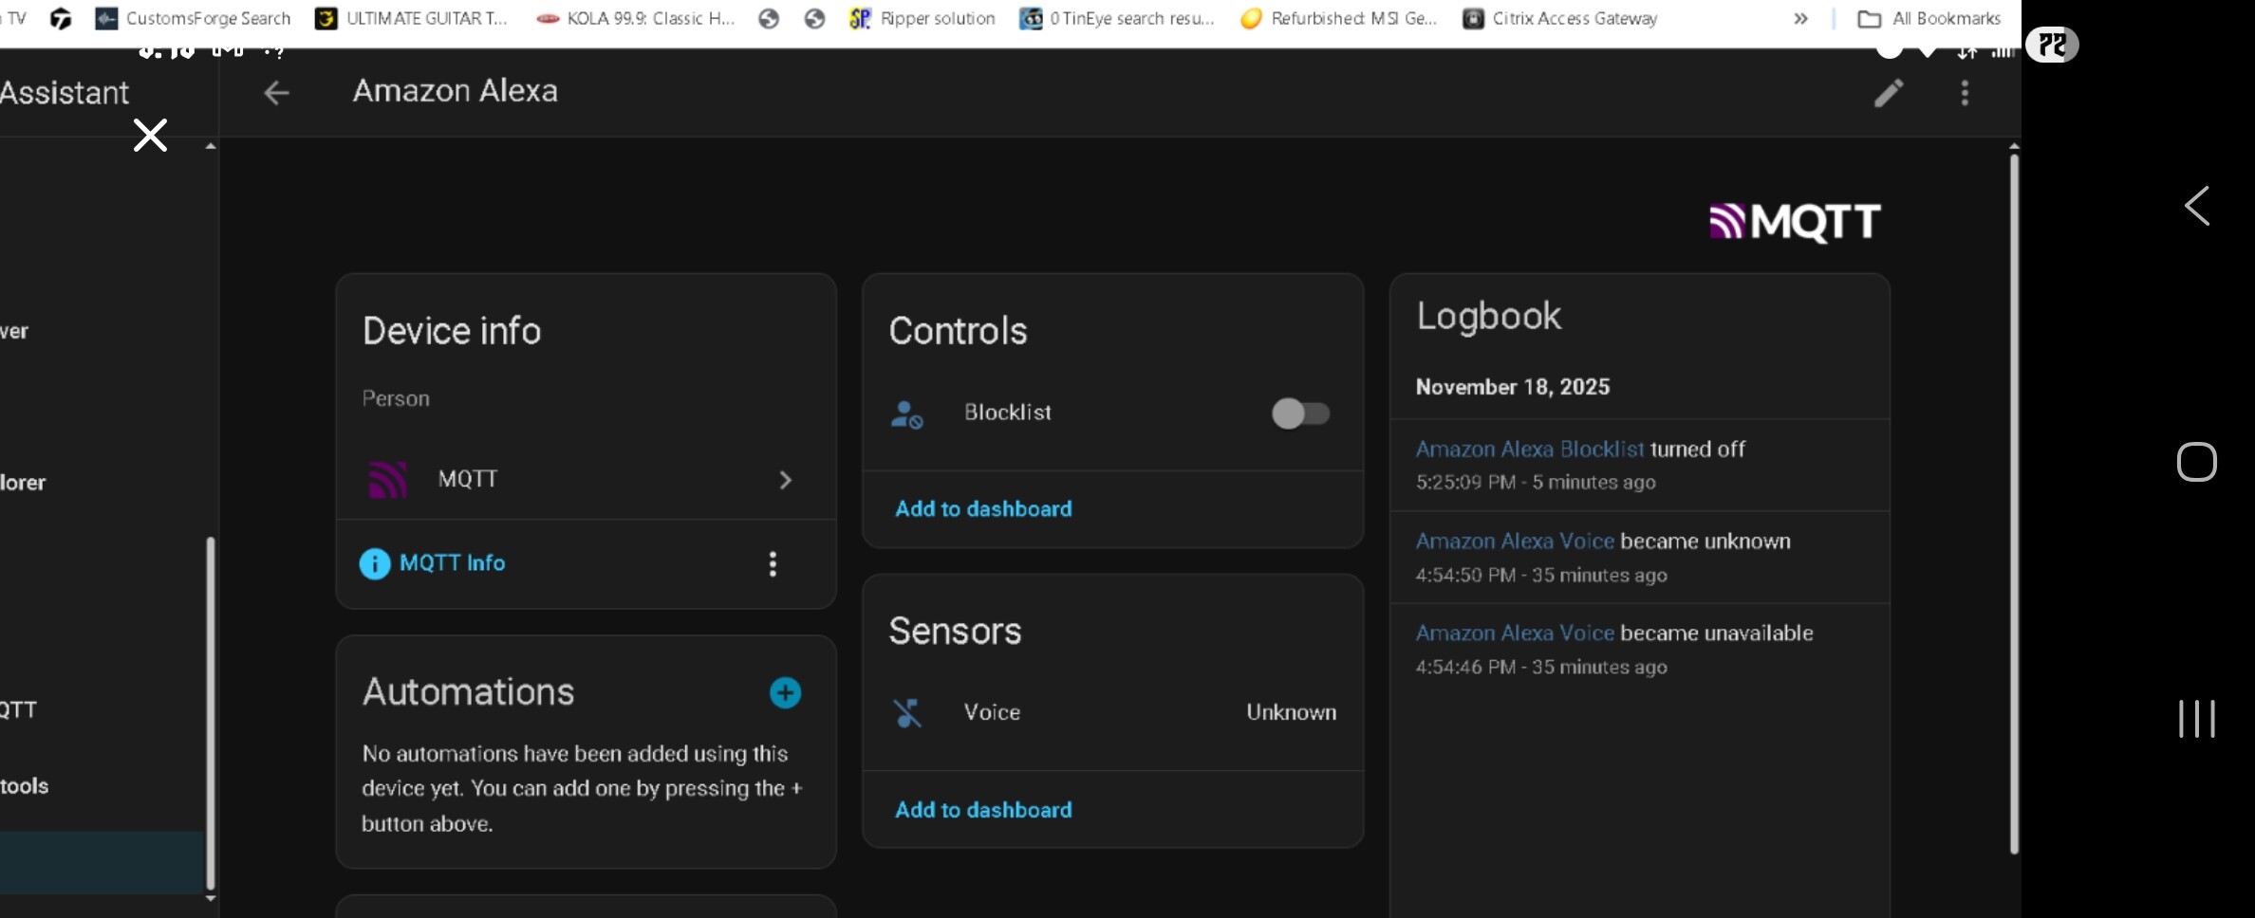The image size is (2255, 918).
Task: Open the MQTT Info link
Action: [x=452, y=563]
